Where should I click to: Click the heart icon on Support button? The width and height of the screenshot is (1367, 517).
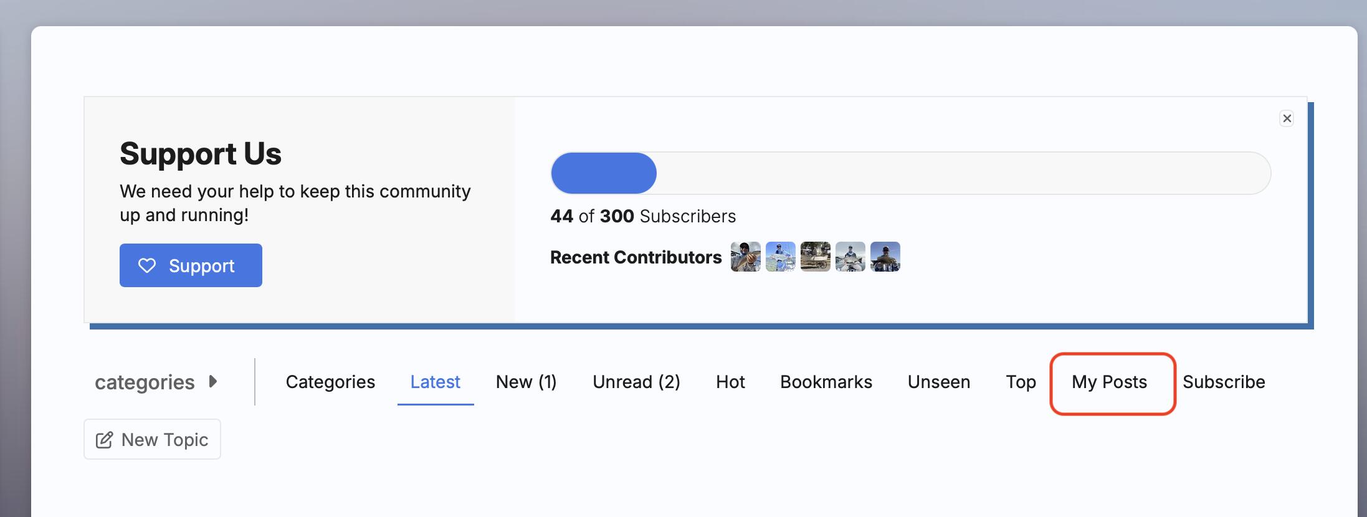(x=147, y=266)
